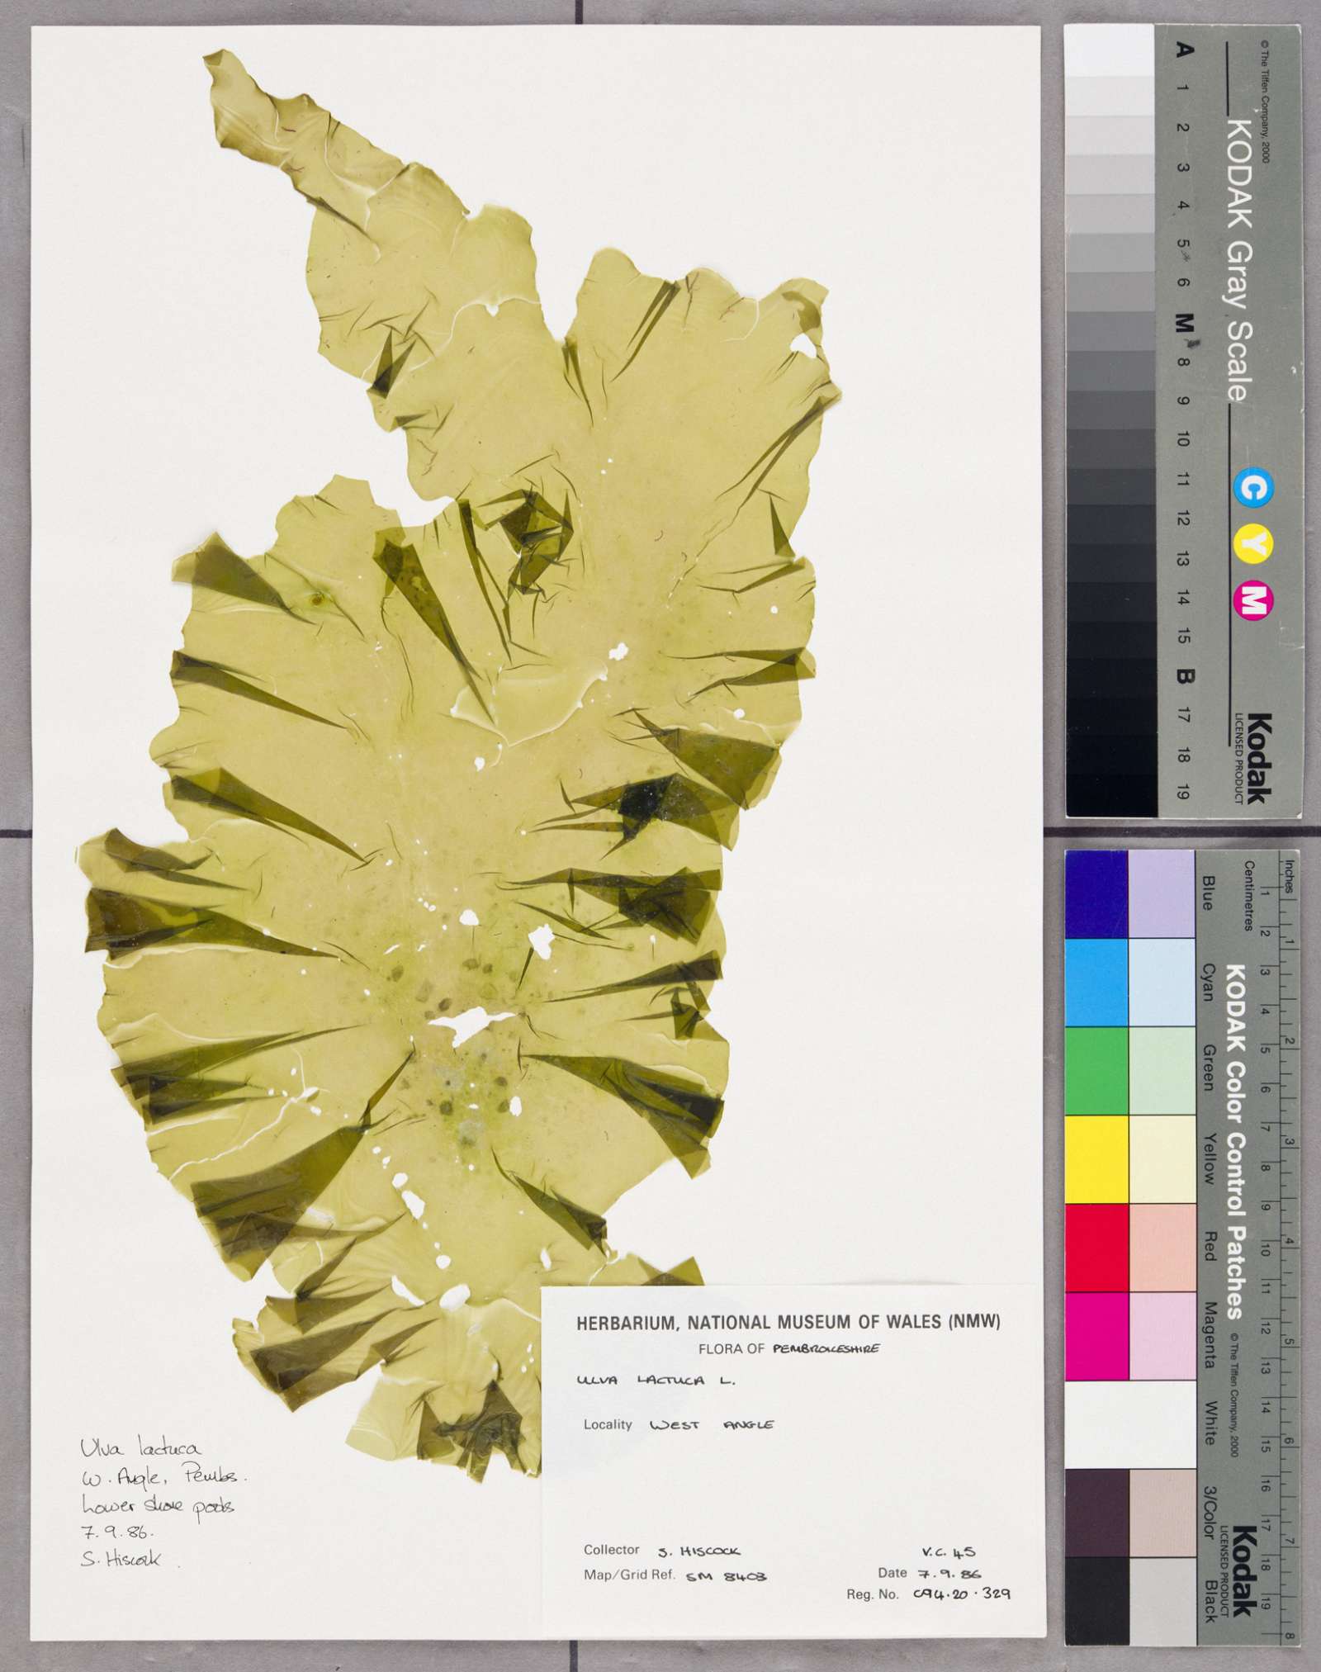Select the solid cyan color patch
This screenshot has height=1672, width=1321.
tap(1096, 983)
